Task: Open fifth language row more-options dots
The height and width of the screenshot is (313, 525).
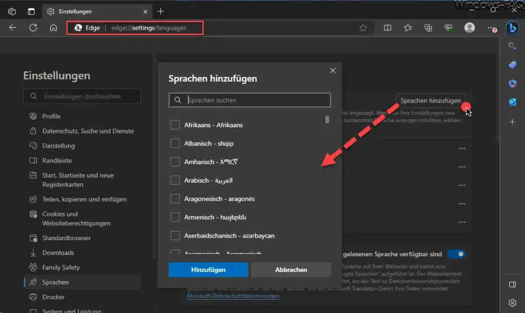Action: [462, 222]
